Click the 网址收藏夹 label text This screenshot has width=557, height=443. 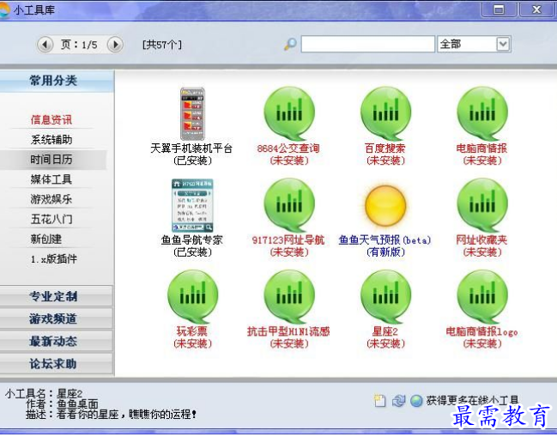pos(481,240)
